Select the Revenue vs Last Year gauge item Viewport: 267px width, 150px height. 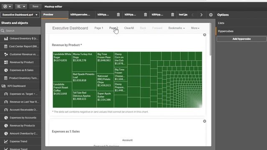coord(20,102)
